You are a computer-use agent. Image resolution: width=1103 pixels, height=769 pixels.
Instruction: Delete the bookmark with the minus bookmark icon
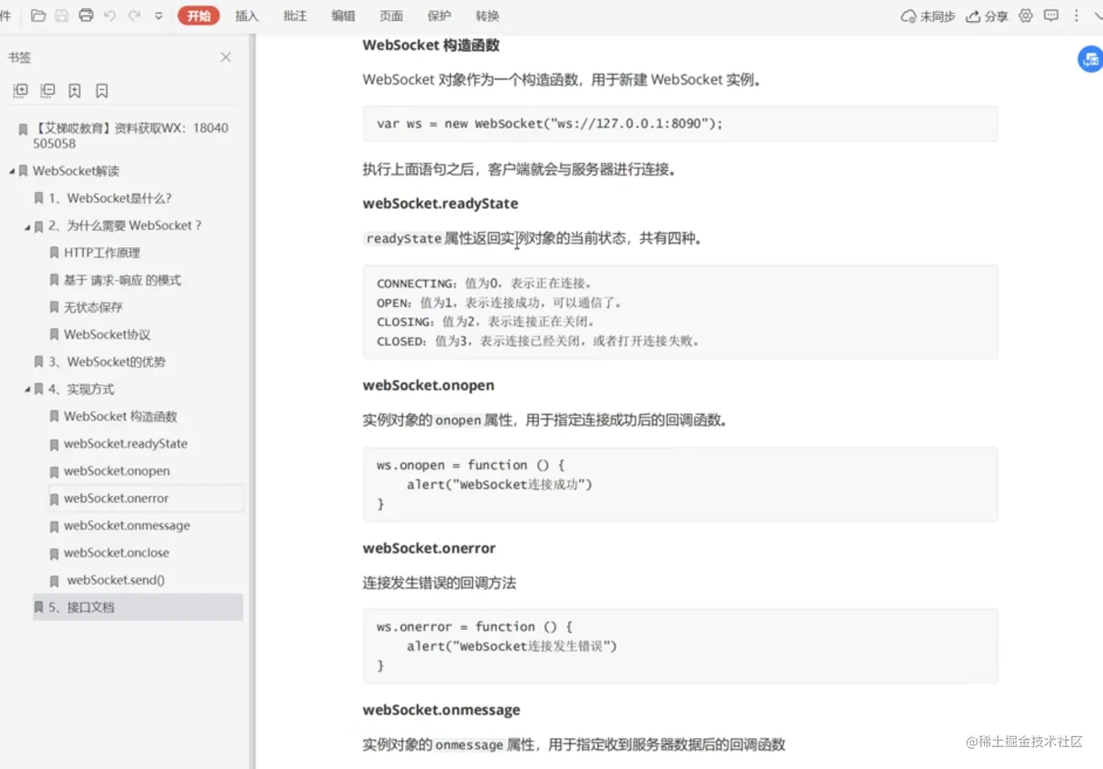[102, 90]
